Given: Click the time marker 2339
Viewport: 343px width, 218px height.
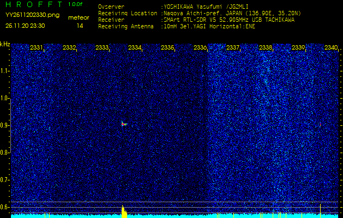Looking at the screenshot, I should (x=298, y=47).
